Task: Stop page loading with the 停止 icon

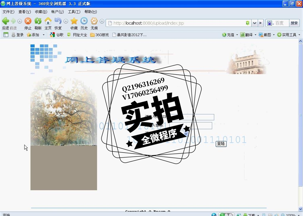Action: [28, 21]
